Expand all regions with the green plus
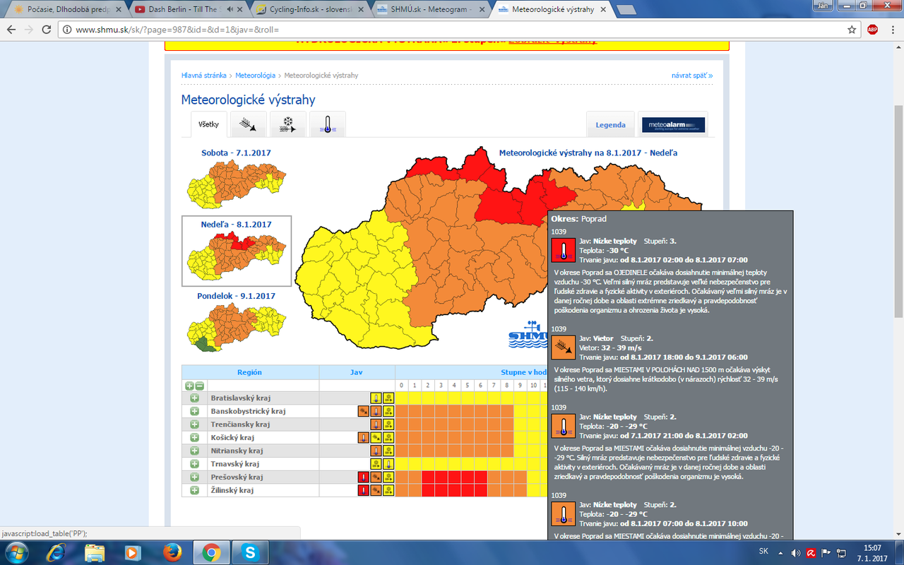This screenshot has height=565, width=904. pyautogui.click(x=189, y=386)
